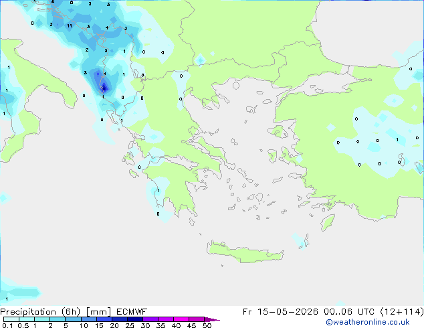Select the 40 to 45 mm magenta swatch
The width and height of the screenshot is (424, 328).
tap(181, 319)
